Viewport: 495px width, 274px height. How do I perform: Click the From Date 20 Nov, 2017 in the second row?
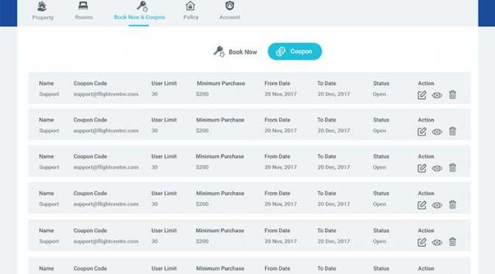[281, 130]
